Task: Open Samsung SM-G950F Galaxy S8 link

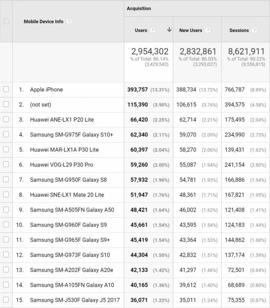Action: (x=68, y=180)
